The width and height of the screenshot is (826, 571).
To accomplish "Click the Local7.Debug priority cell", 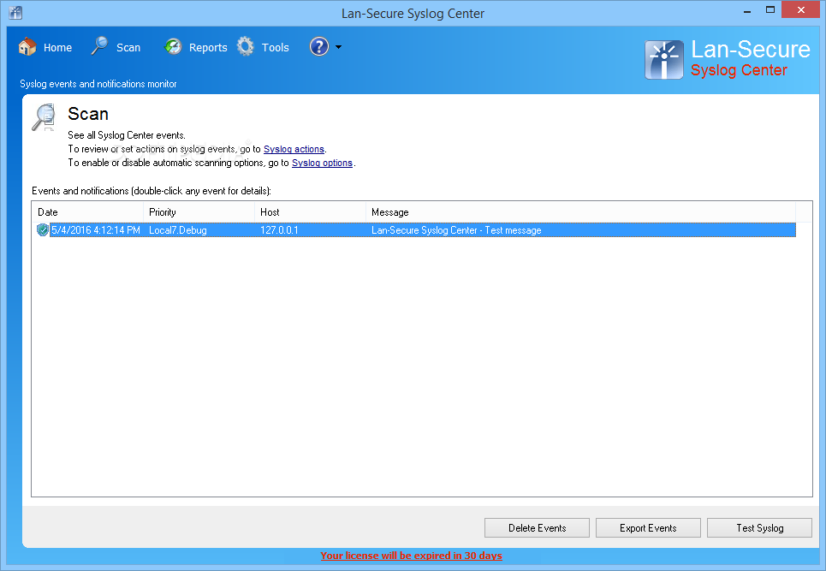I will tap(177, 230).
